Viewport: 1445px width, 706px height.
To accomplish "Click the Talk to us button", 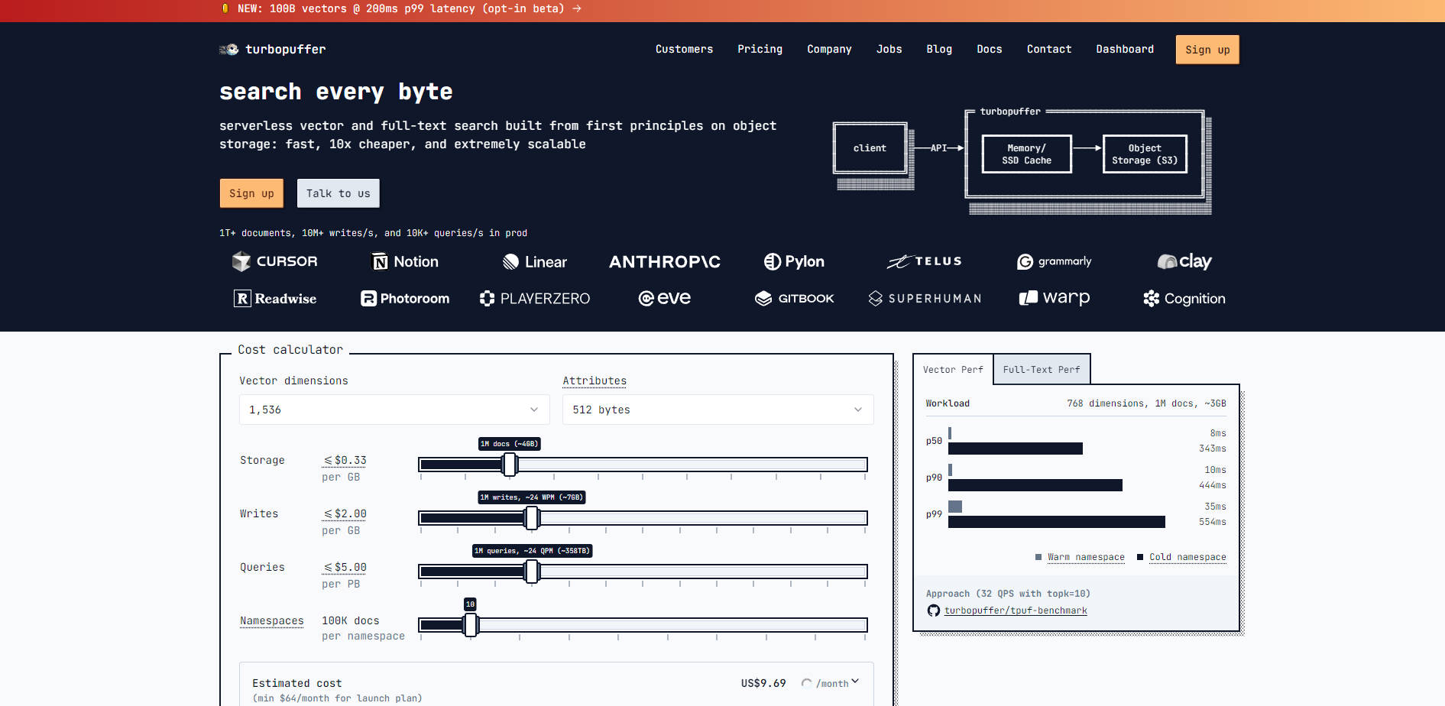I will pos(338,194).
